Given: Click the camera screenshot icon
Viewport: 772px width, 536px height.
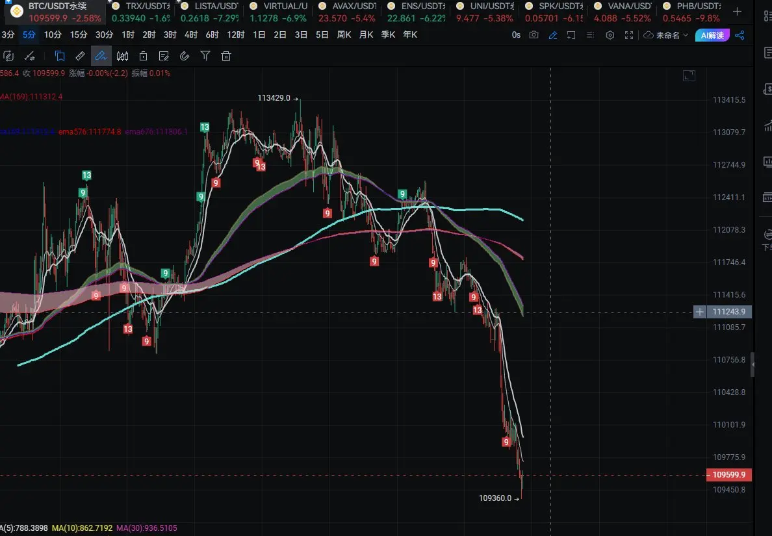Looking at the screenshot, I should coord(534,35).
